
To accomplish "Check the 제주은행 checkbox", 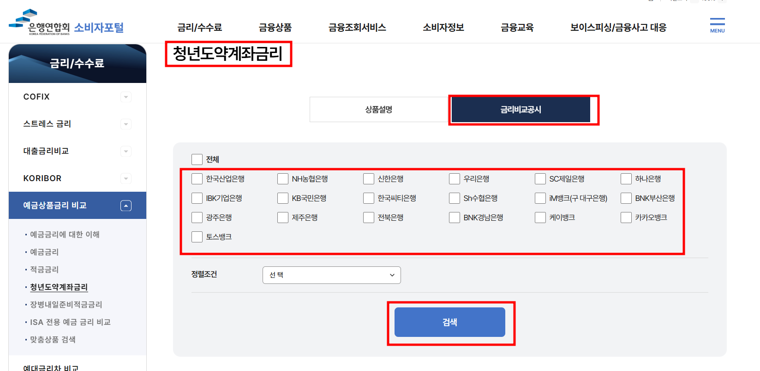I will point(283,218).
